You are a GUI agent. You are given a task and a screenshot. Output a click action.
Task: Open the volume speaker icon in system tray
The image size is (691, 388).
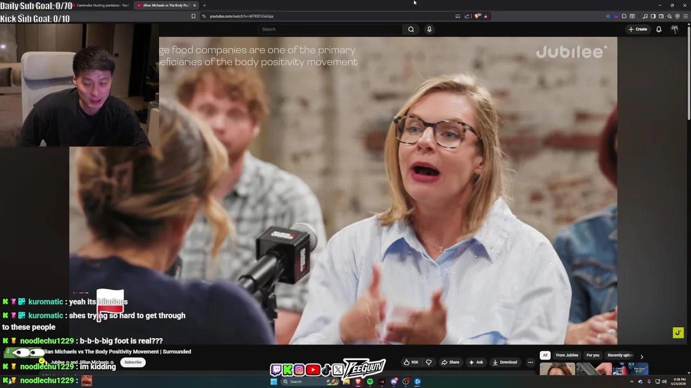pos(664,382)
